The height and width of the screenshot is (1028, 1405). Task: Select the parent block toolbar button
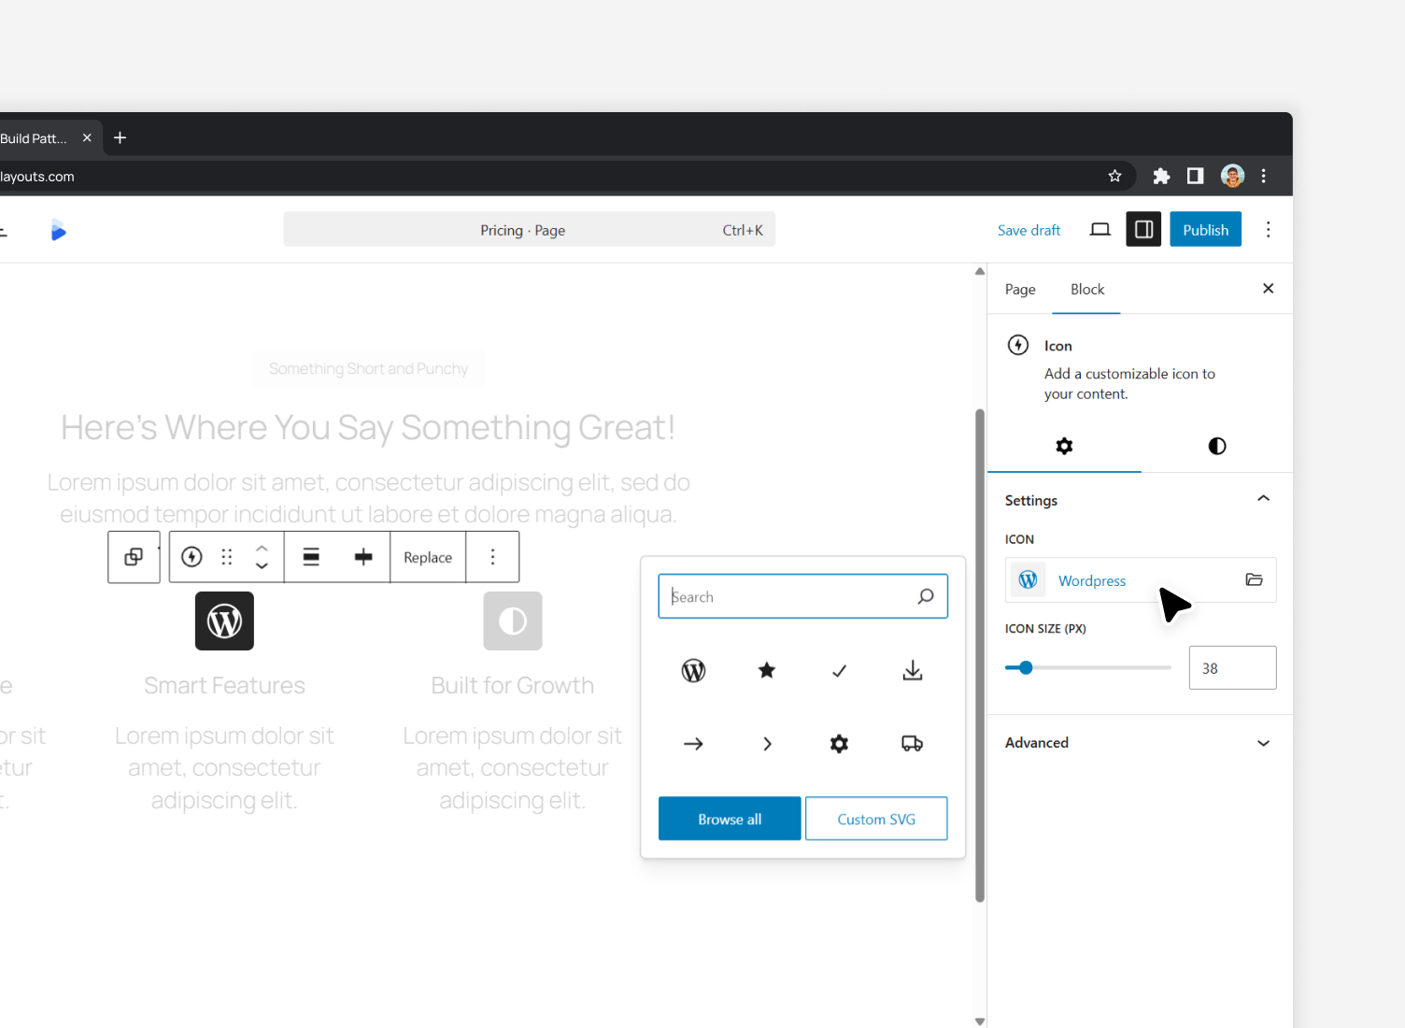pyautogui.click(x=134, y=557)
